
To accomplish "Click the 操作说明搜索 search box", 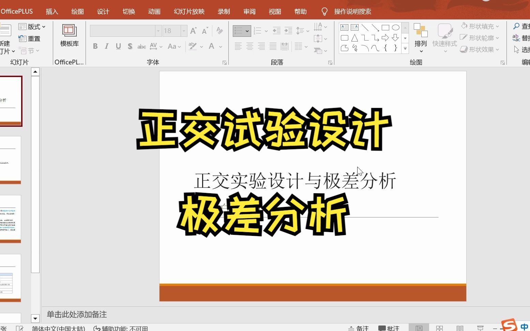I will tap(352, 12).
